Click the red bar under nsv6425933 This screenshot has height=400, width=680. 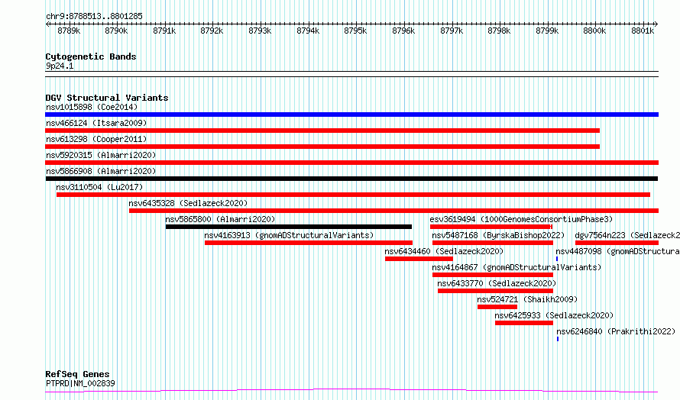pos(524,323)
